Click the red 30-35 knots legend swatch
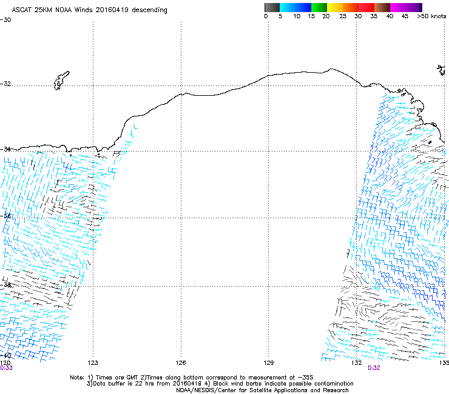Image resolution: width=449 pixels, height=394 pixels. 366,7
